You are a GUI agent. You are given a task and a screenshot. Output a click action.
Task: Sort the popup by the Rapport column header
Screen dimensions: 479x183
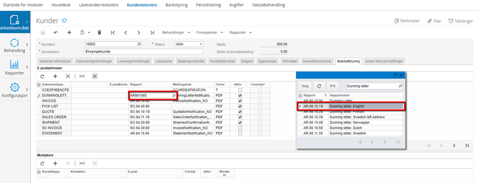pos(315,95)
